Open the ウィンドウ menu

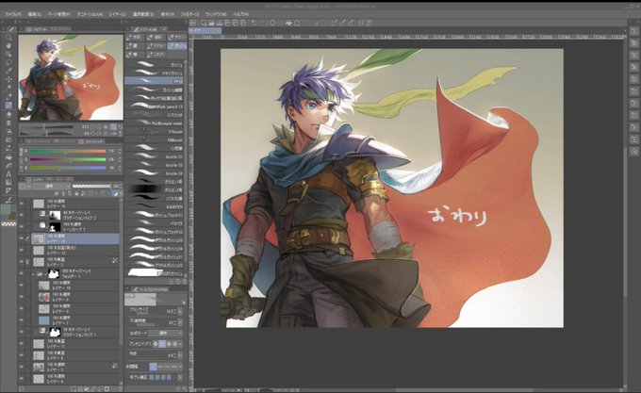(x=216, y=14)
